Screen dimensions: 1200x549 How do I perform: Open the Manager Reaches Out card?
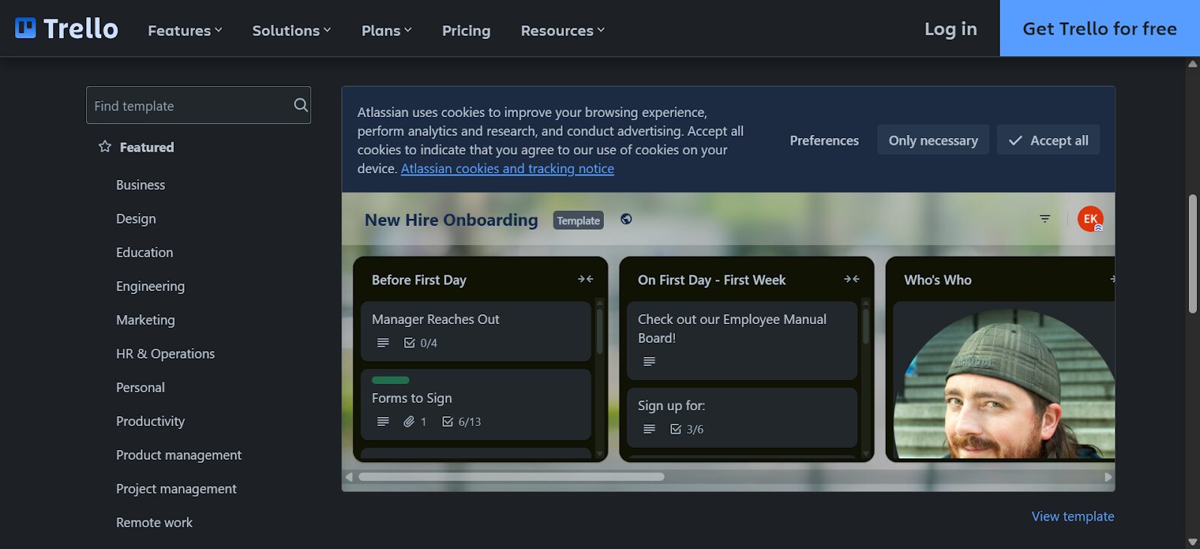point(475,331)
